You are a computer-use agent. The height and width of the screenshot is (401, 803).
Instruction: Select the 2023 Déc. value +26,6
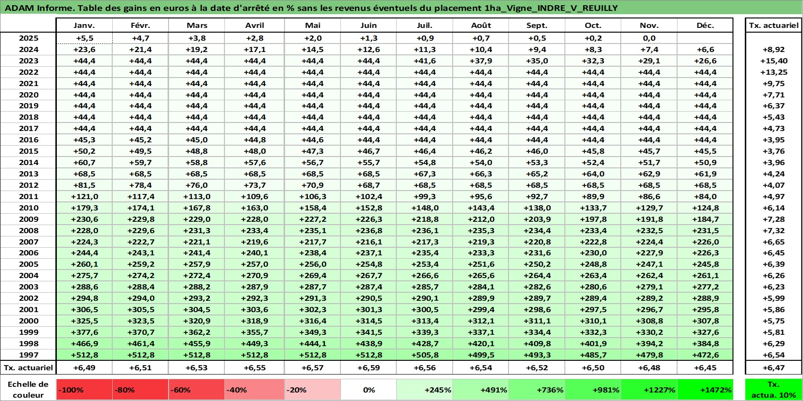pos(705,61)
